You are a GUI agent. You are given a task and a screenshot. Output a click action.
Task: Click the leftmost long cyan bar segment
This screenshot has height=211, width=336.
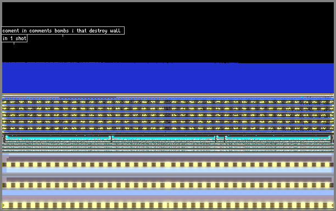click(58, 137)
